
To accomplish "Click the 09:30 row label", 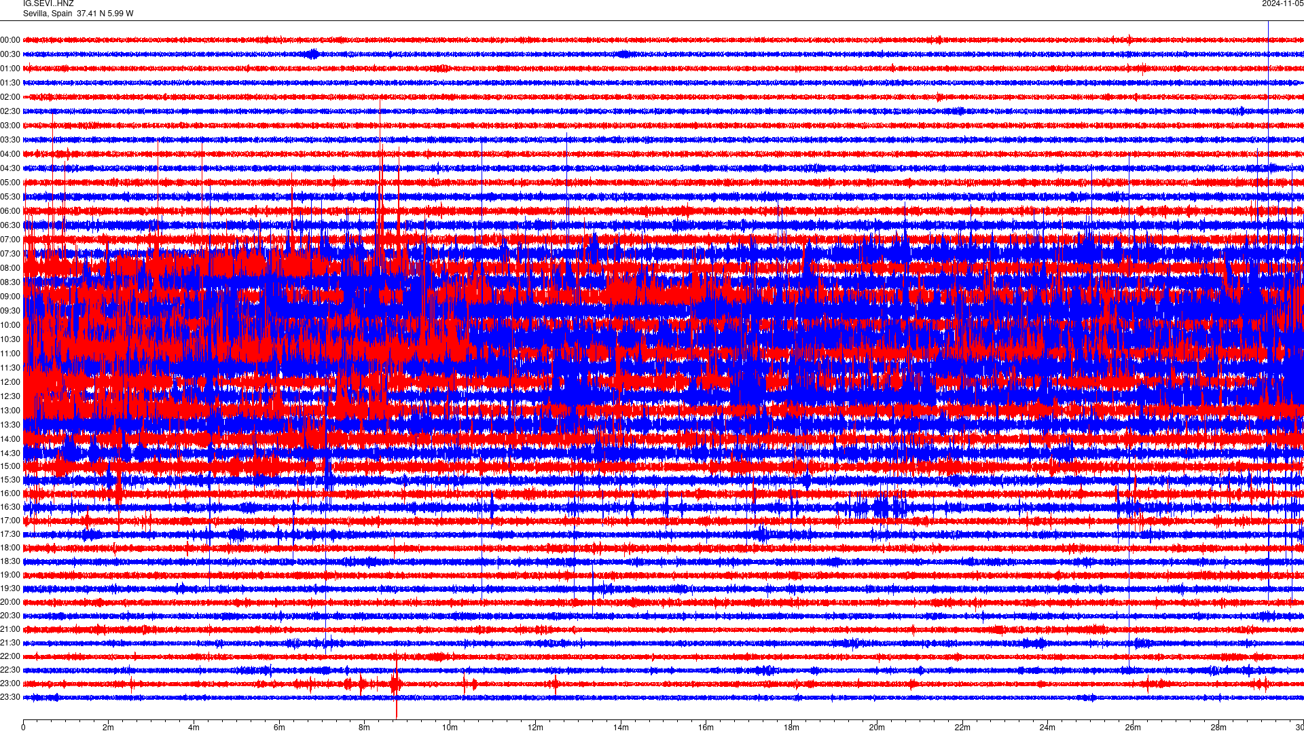I will pos(10,311).
